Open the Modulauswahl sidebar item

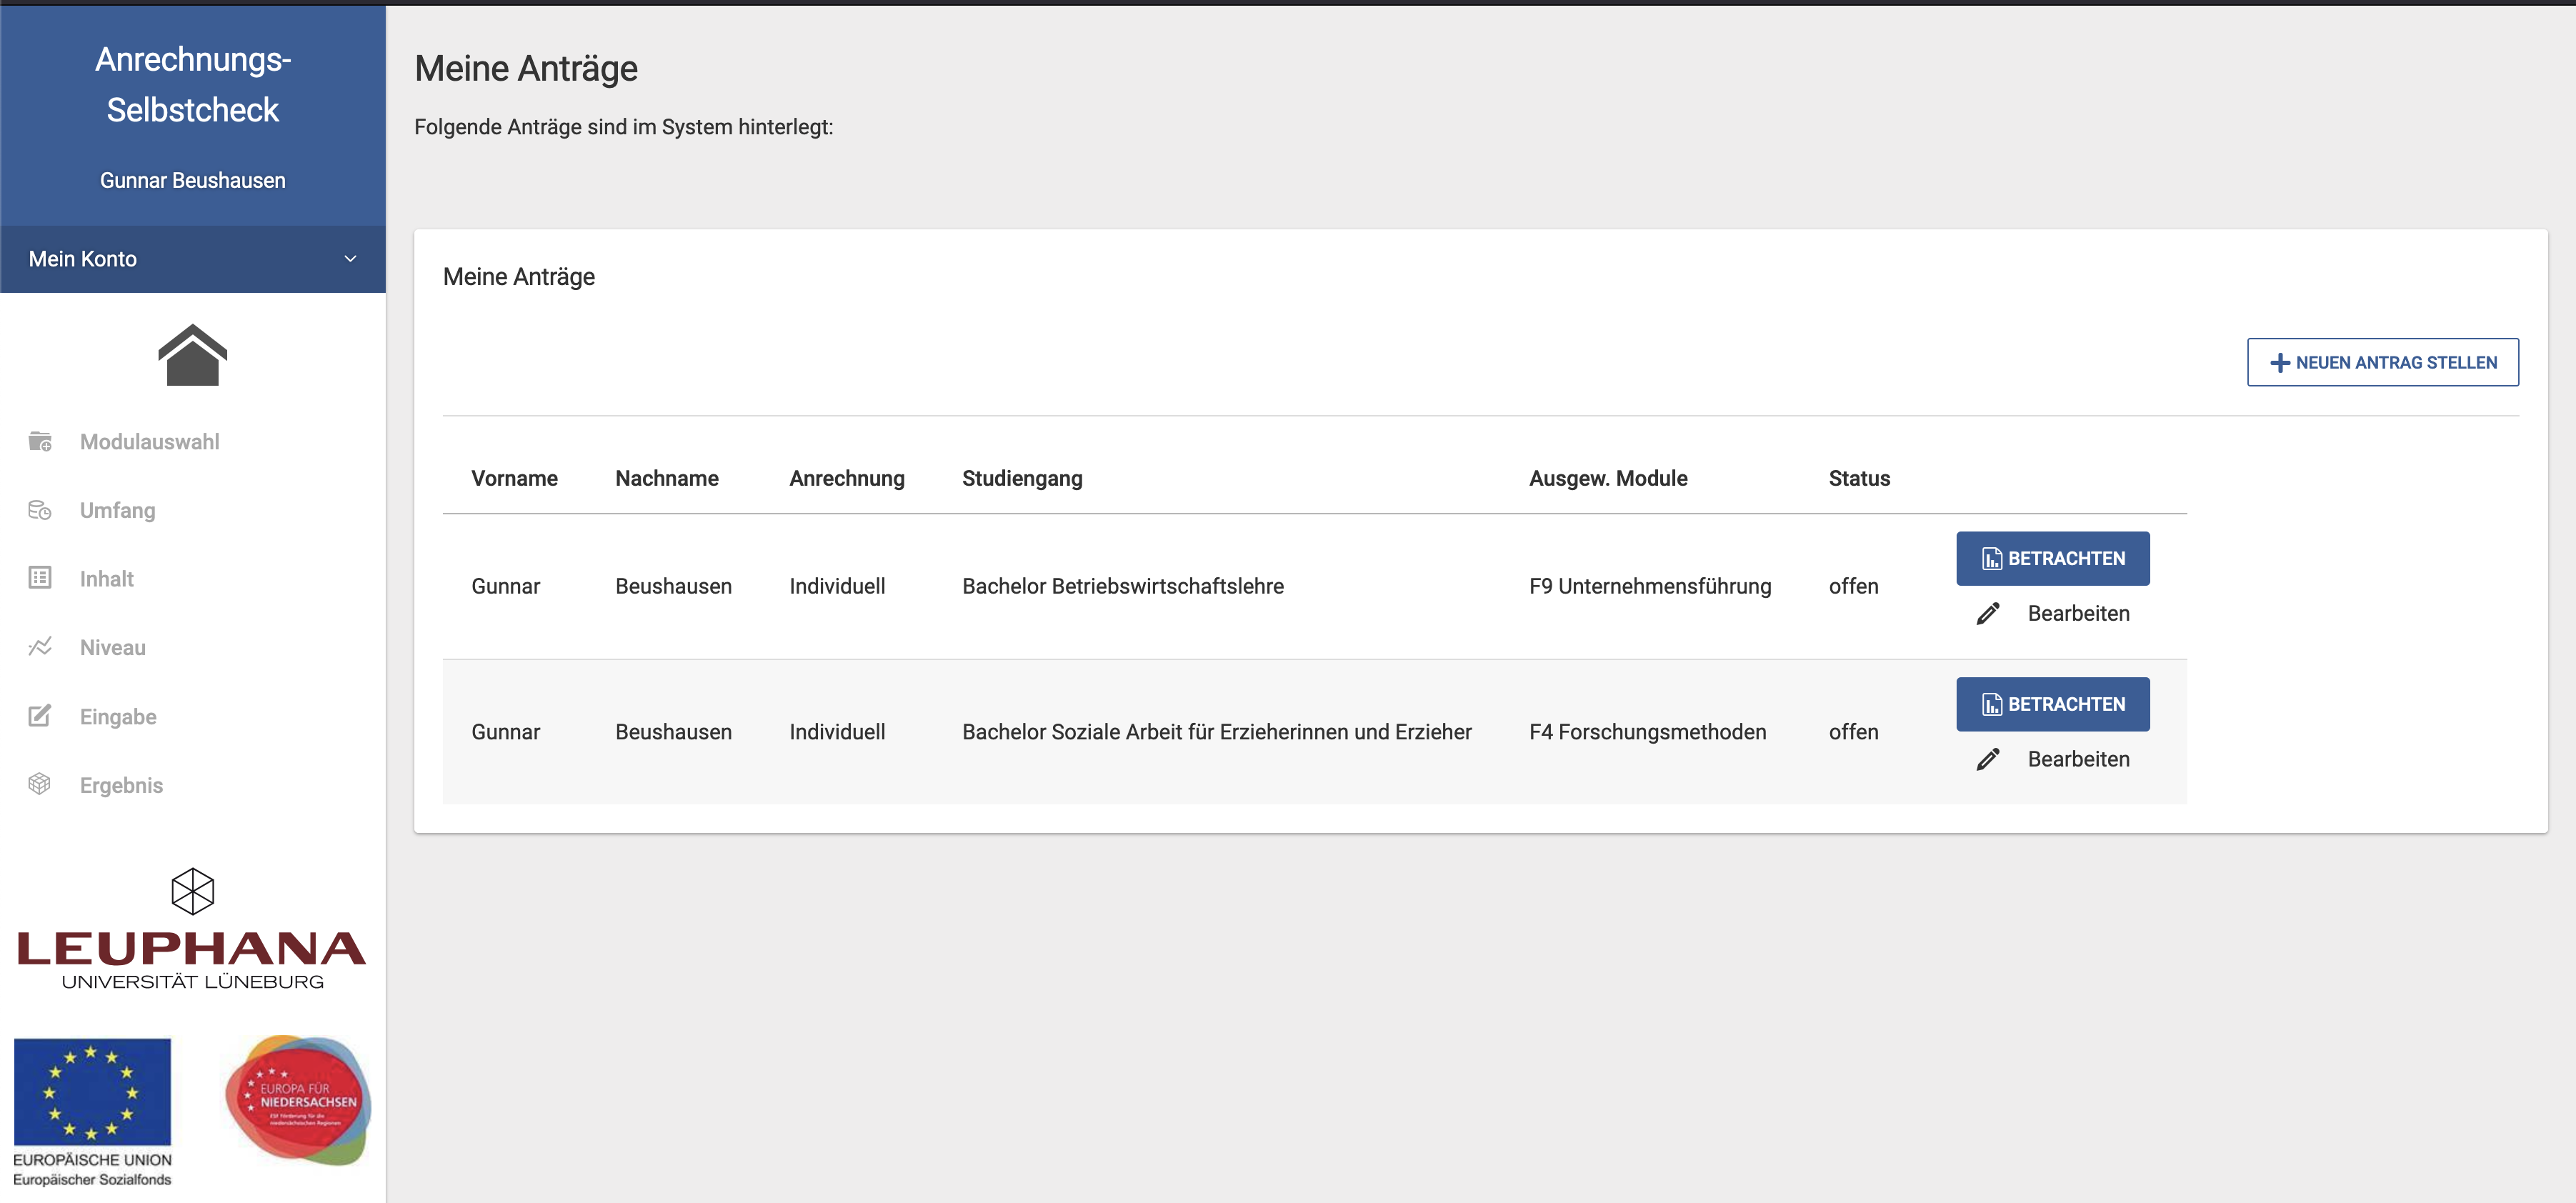coord(149,442)
